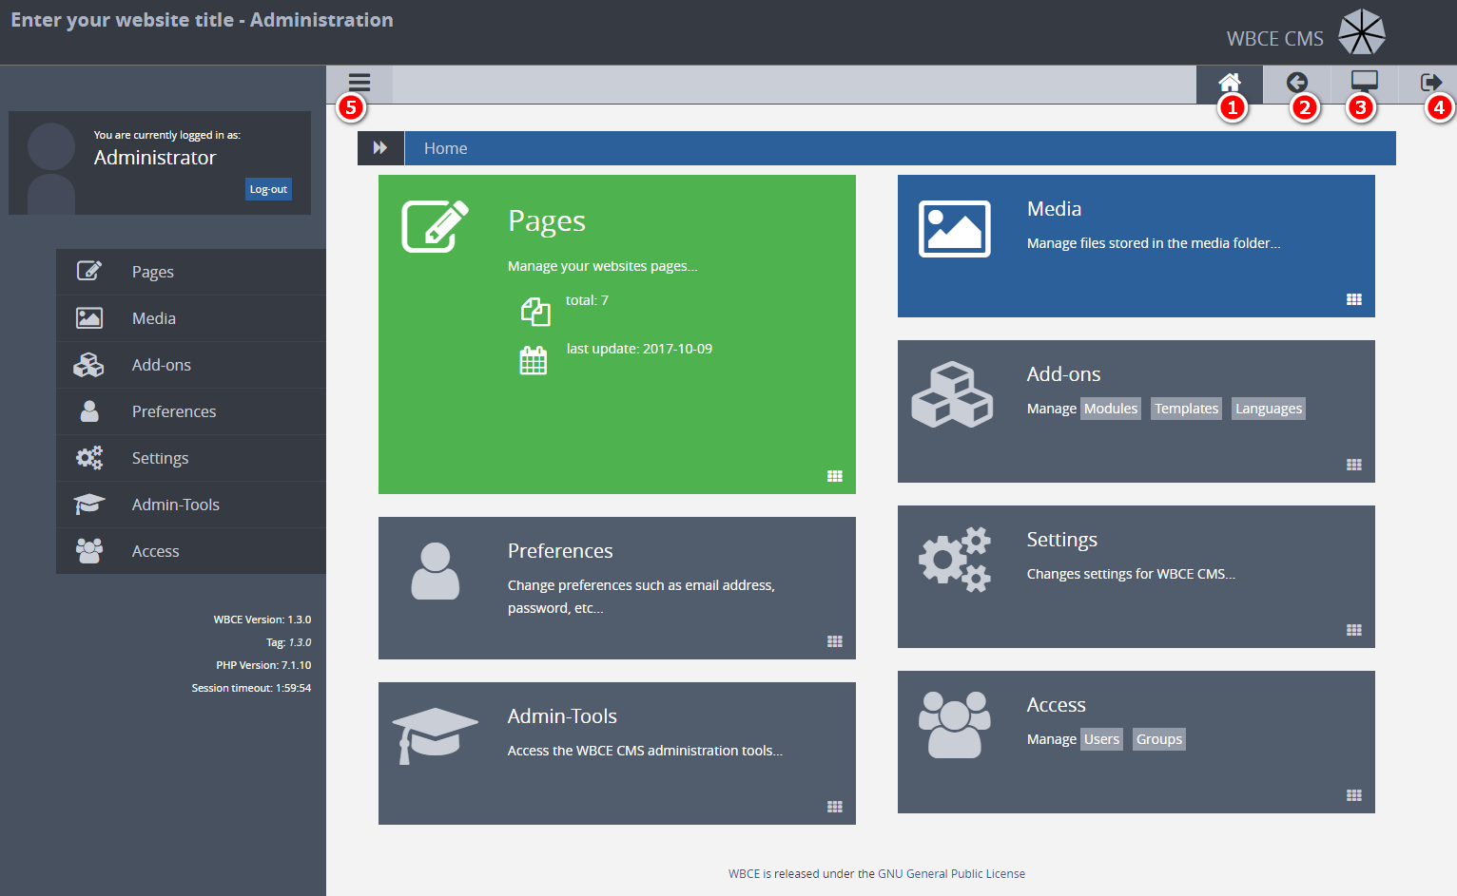Open Templates from the Add-ons tile
Image resolution: width=1457 pixels, height=896 pixels.
1186,409
